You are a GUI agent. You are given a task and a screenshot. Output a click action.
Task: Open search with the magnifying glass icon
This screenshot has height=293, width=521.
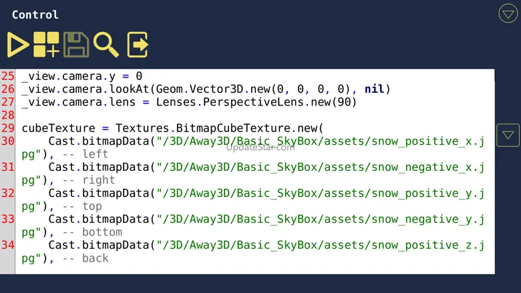(106, 45)
